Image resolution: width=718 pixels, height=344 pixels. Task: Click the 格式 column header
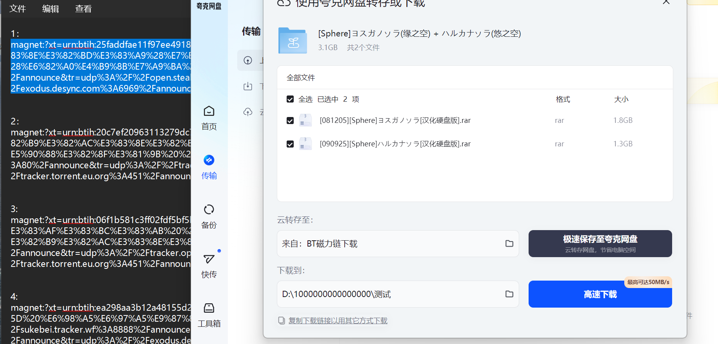click(x=563, y=99)
